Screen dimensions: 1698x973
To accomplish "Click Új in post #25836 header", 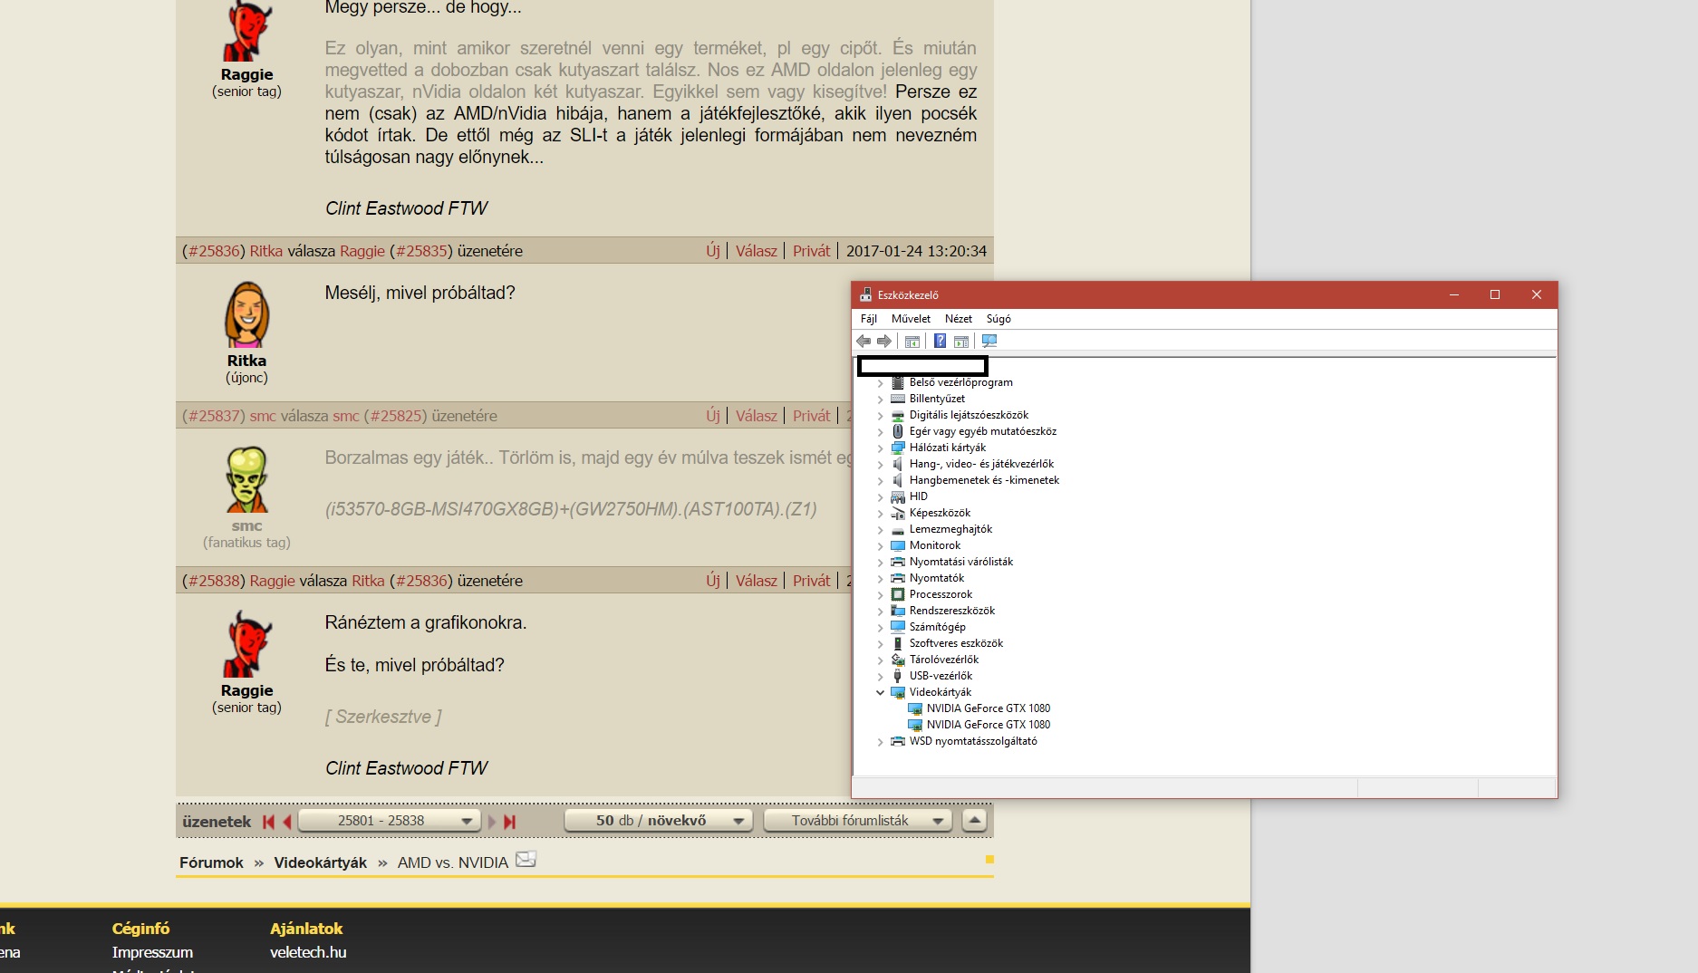I will pos(713,251).
